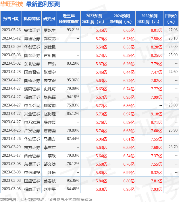This screenshot has width=179, height=202.
Task: Click institution 安信证券
Action: pos(32,30)
